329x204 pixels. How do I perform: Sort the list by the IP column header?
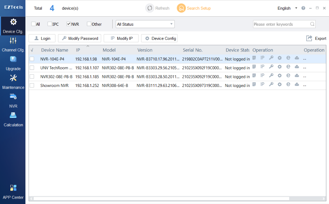tap(78, 50)
